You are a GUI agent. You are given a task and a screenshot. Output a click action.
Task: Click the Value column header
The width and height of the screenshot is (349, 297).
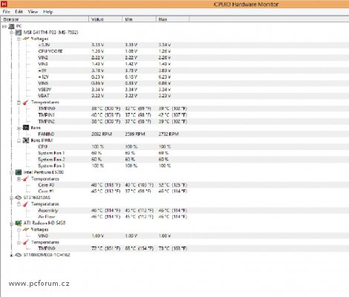click(105, 19)
